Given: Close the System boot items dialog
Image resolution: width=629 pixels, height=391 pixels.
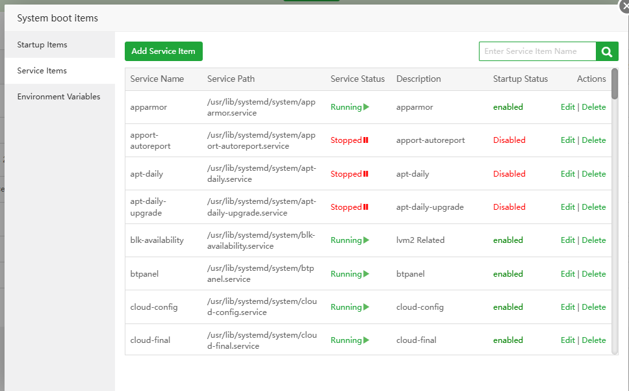Looking at the screenshot, I should [624, 5].
